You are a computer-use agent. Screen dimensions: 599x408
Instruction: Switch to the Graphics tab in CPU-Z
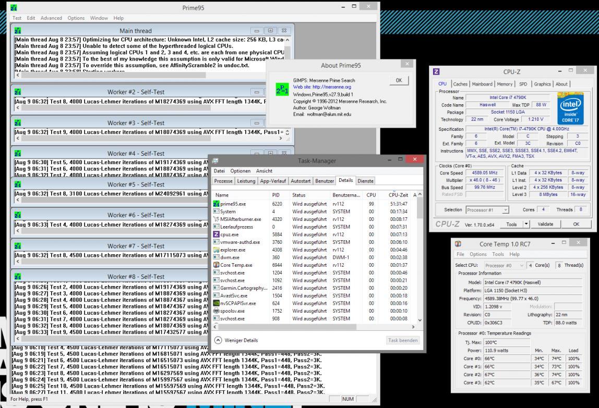pyautogui.click(x=543, y=84)
